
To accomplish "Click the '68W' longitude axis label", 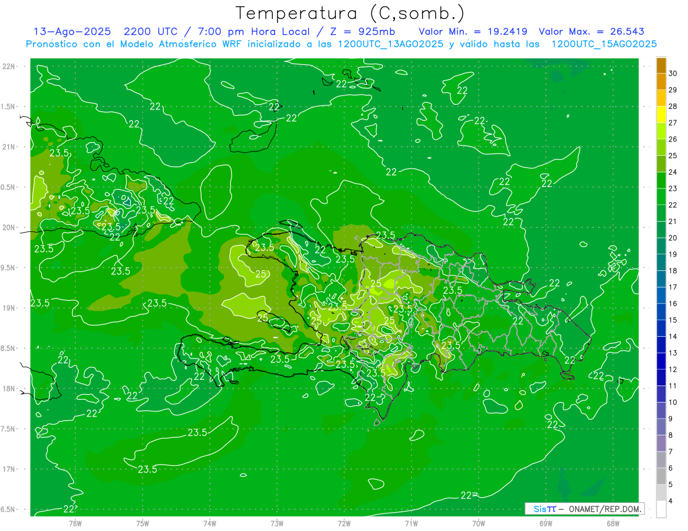I will point(612,524).
